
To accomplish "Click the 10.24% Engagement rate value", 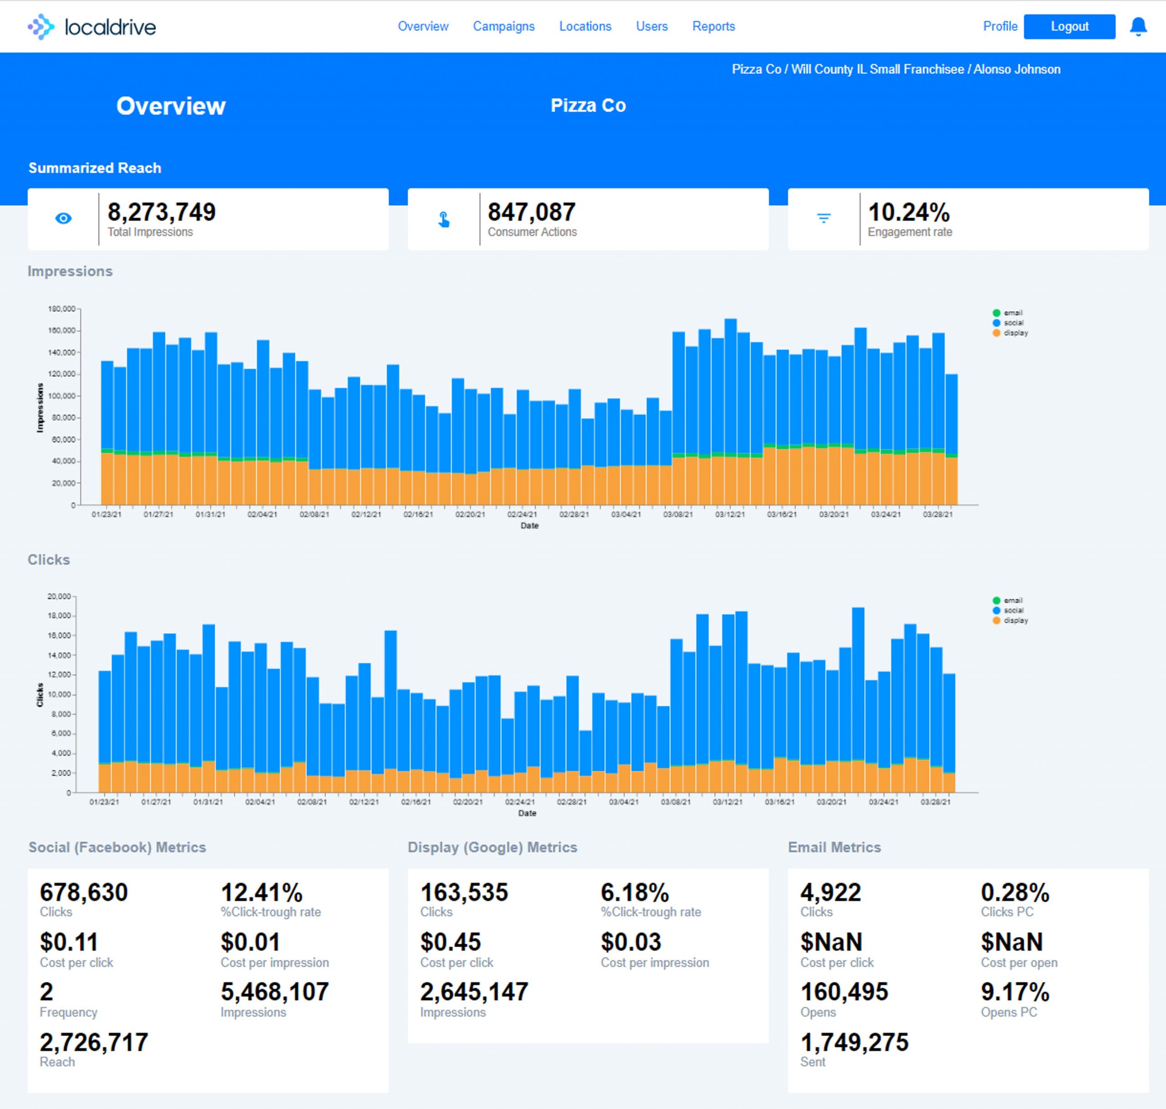I will 908,211.
